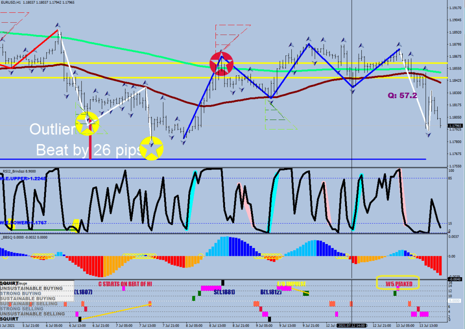Select the yellow star marker beside Outlier
Image resolution: width=465 pixels, height=329 pixels.
87,123
